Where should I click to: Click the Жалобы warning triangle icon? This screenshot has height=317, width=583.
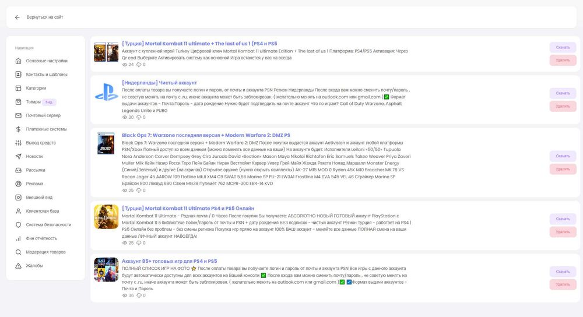pyautogui.click(x=18, y=266)
